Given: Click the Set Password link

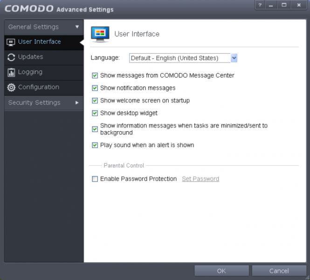Looking at the screenshot, I should click(x=200, y=179).
